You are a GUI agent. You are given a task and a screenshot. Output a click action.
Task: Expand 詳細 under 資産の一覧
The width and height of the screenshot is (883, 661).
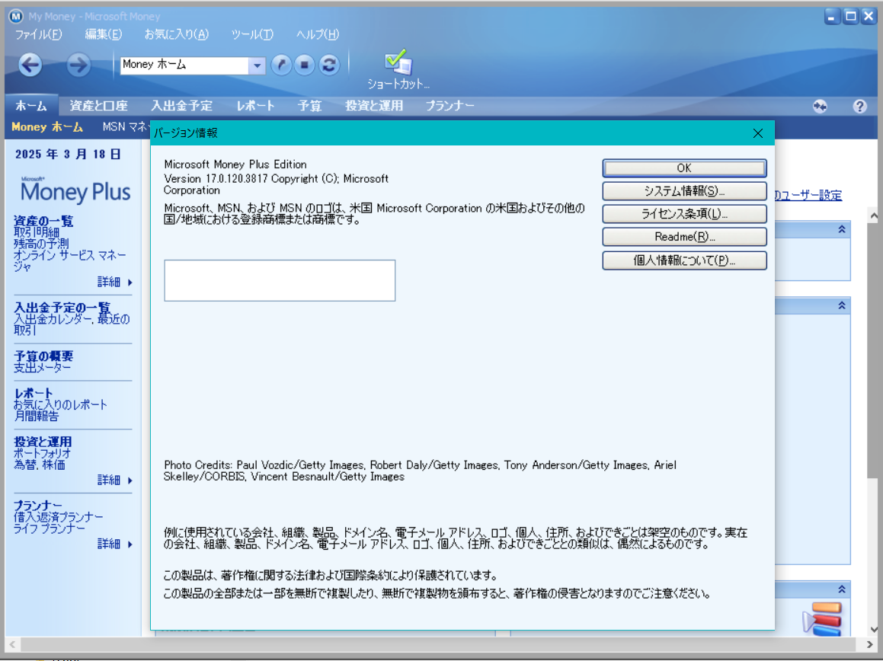[x=115, y=282]
